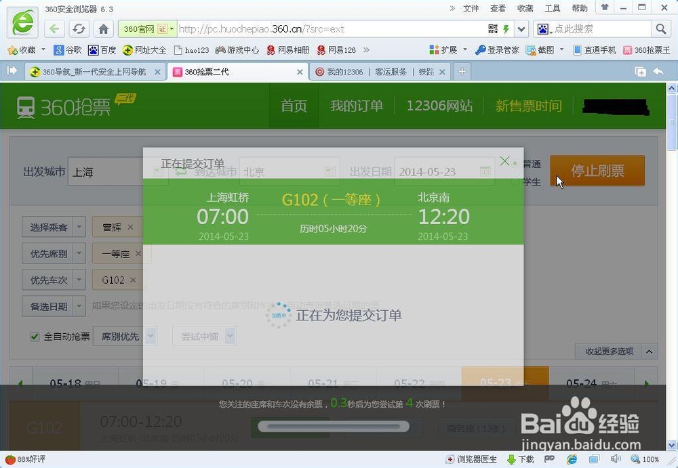Open the browser home page icon

click(x=103, y=29)
